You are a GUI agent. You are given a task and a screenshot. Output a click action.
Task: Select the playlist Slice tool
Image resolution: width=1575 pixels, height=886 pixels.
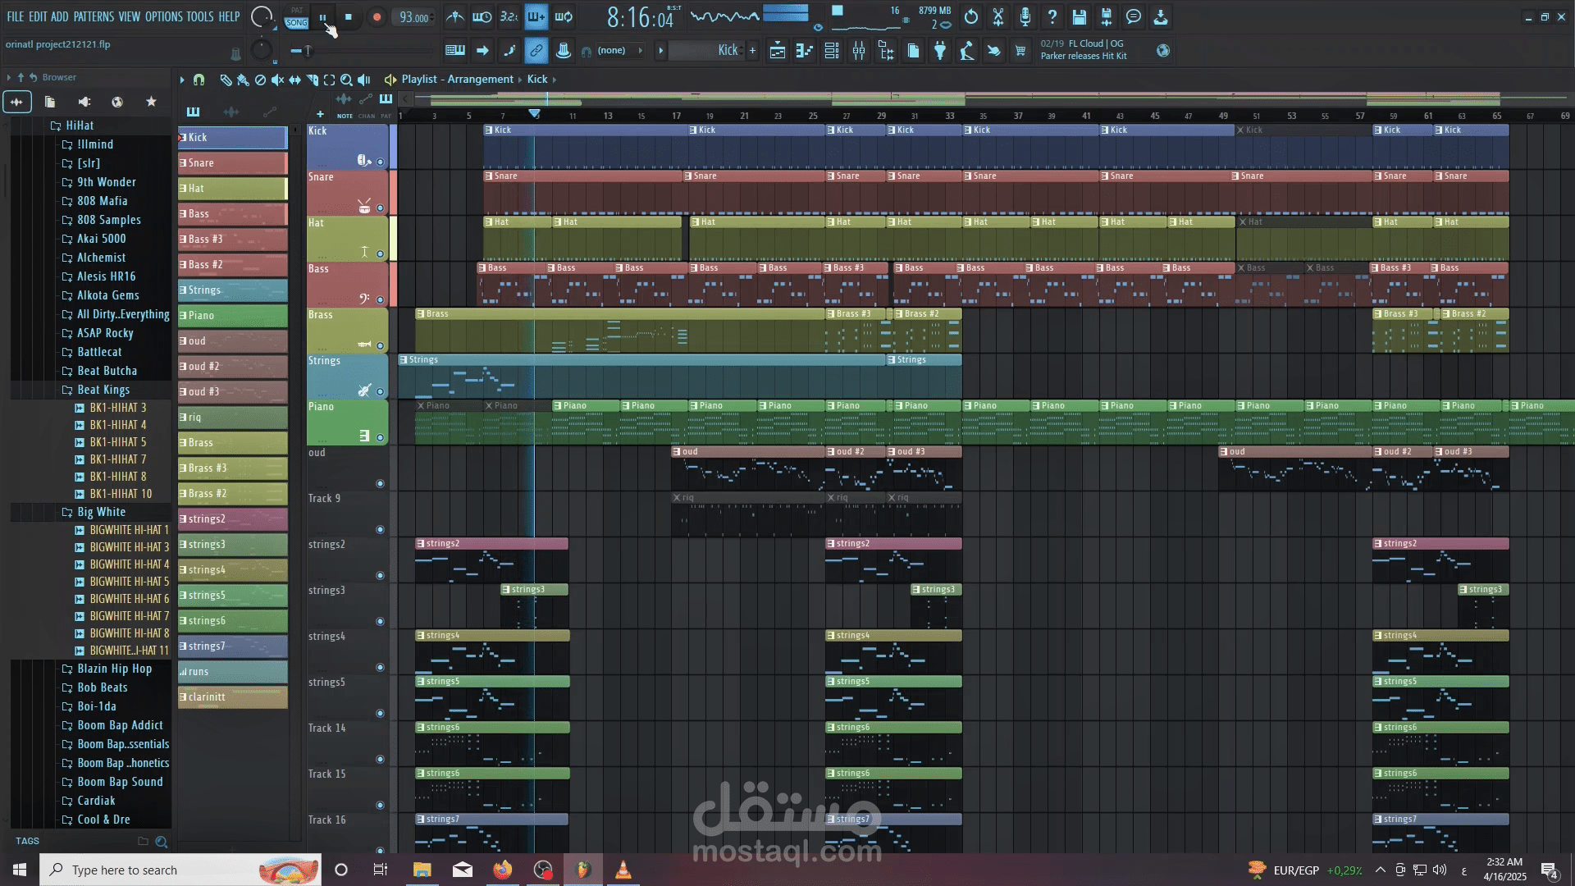(312, 80)
